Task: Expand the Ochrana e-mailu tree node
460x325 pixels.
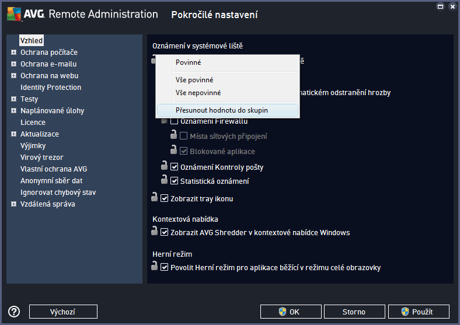Action: click(x=13, y=64)
